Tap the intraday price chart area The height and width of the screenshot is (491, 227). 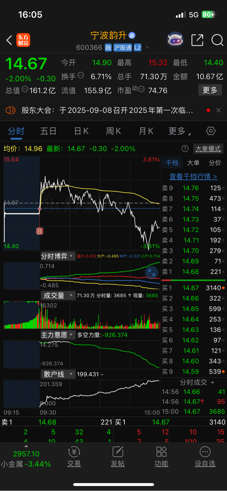(82, 203)
